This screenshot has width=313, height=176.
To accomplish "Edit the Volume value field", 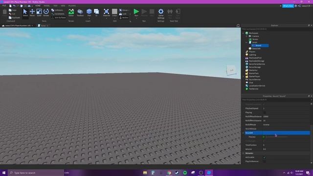I will pyautogui.click(x=286, y=149).
